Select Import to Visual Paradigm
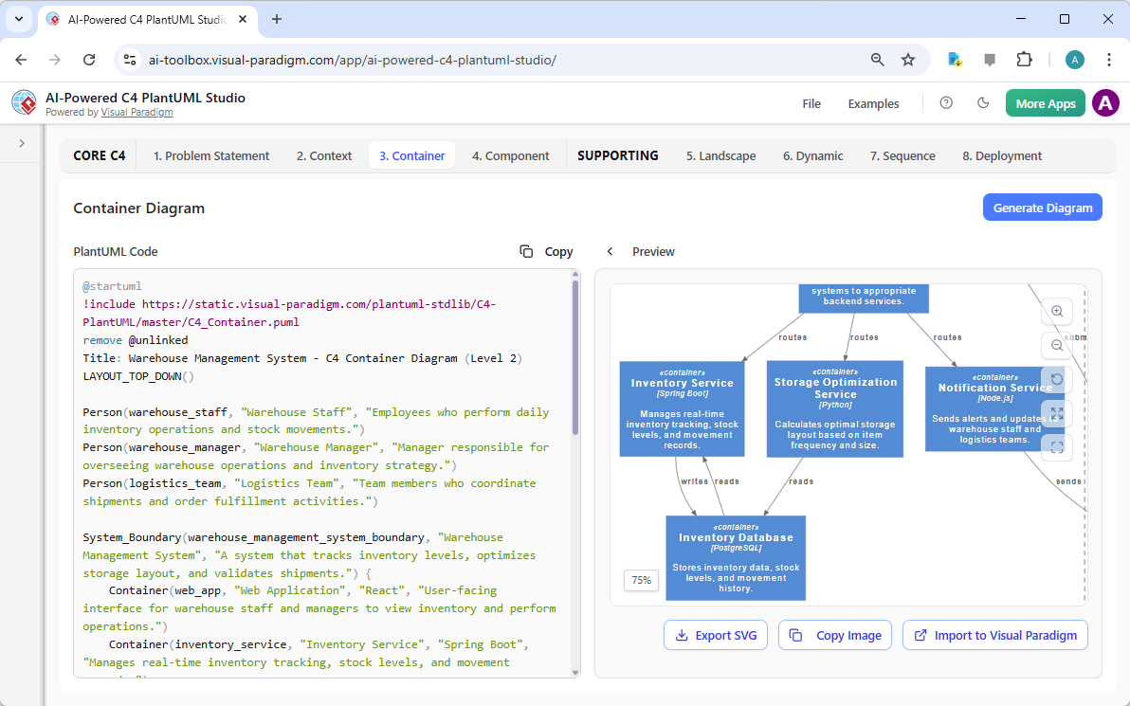1130x706 pixels. click(x=994, y=635)
